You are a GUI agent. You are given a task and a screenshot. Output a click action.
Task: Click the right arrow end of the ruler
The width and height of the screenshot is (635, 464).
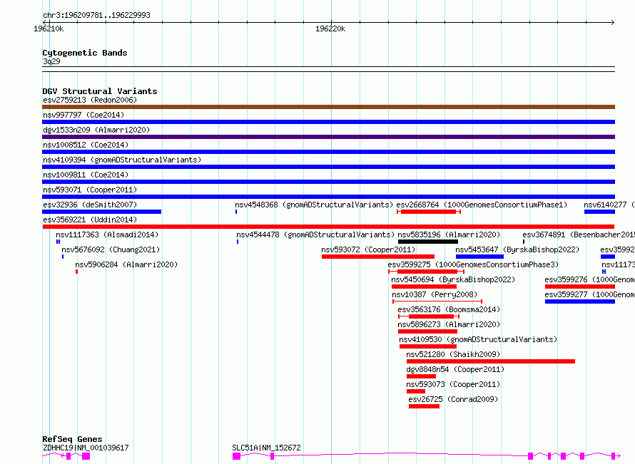click(x=612, y=22)
